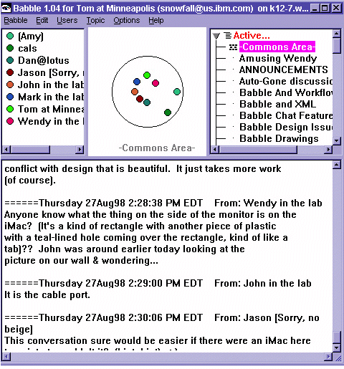The image size is (344, 369).
Task: Open the Options menu
Action: (127, 21)
